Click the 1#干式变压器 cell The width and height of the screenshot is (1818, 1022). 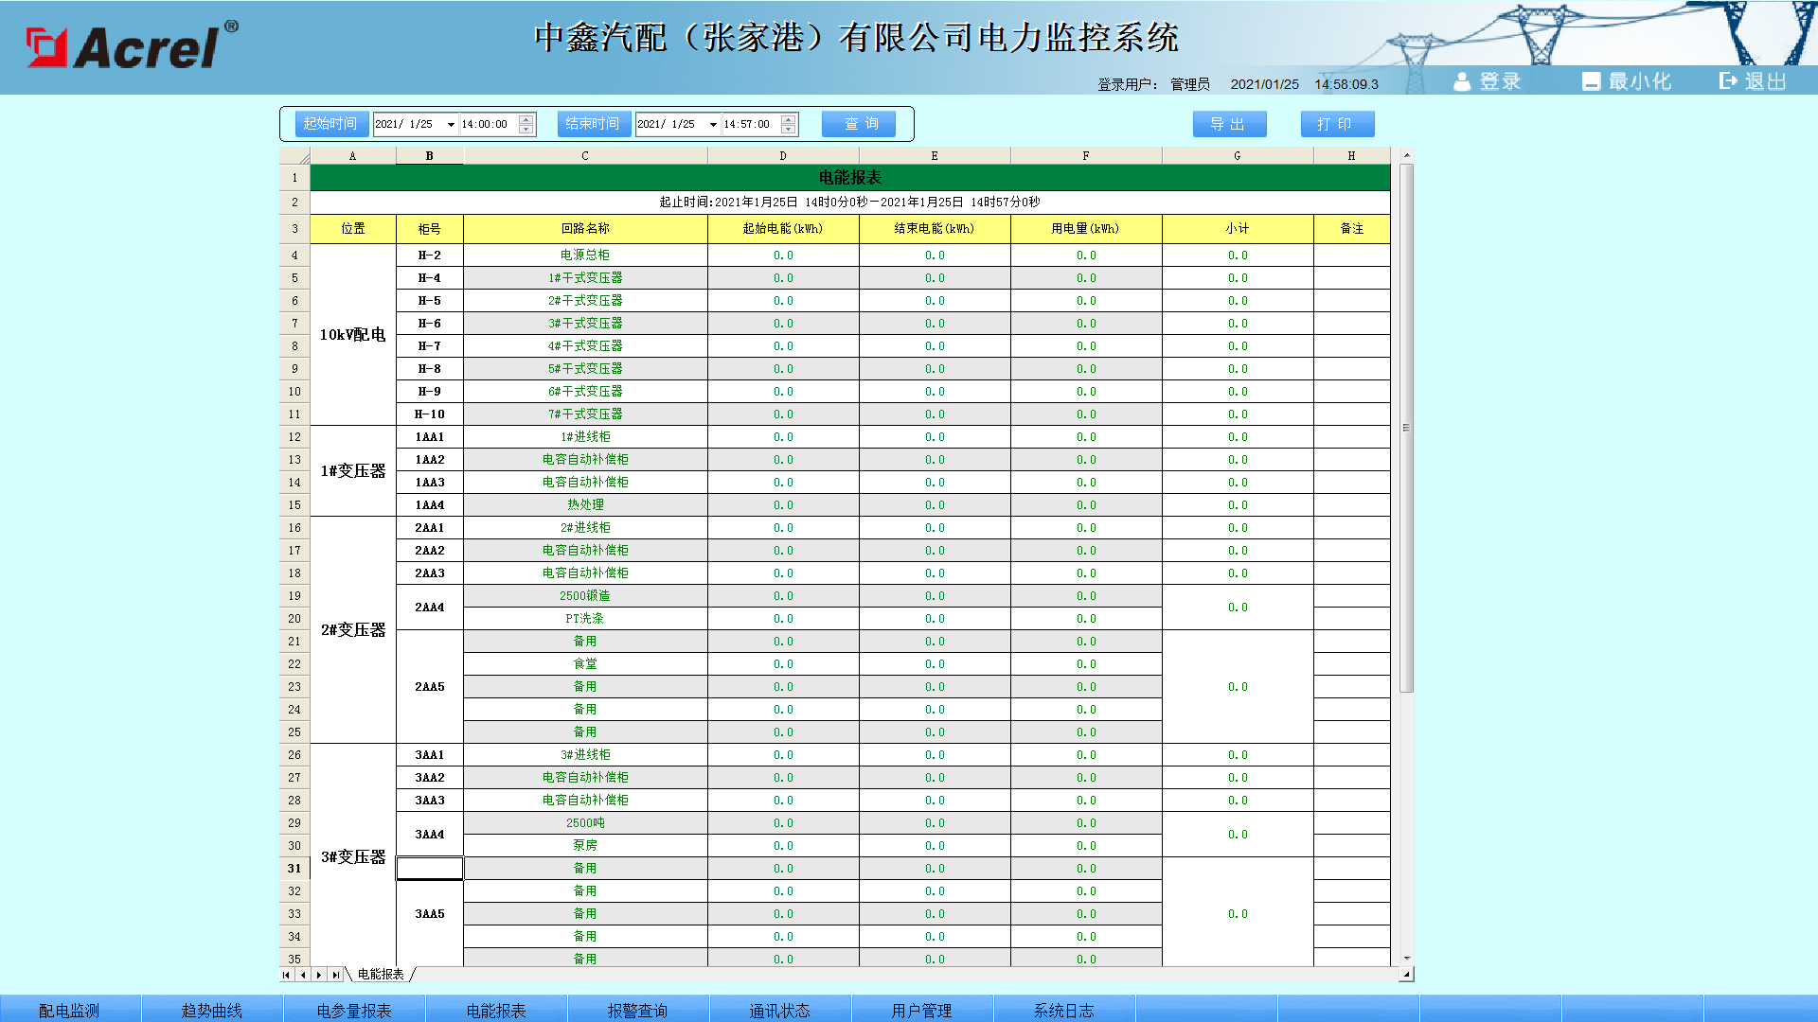click(585, 278)
